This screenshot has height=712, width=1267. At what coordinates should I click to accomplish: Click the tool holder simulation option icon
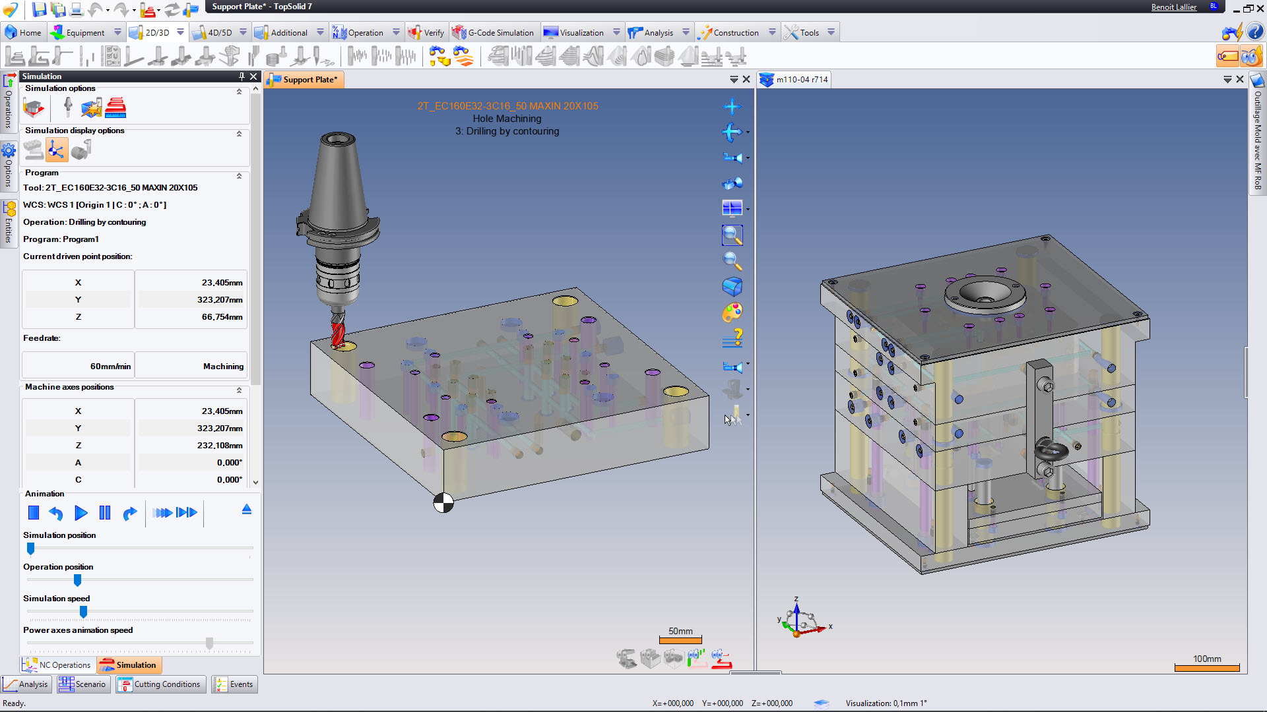[x=68, y=107]
